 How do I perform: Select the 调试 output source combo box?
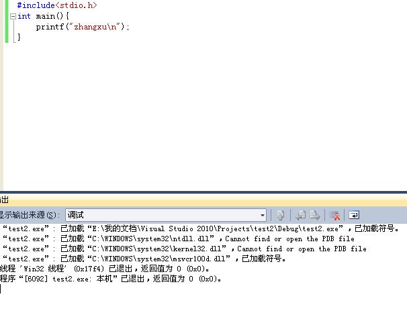tap(166, 215)
